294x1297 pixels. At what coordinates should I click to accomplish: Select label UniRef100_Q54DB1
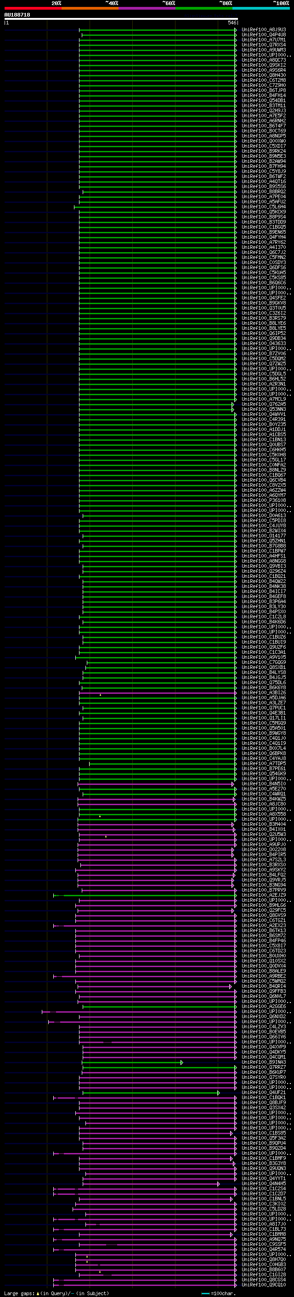(264, 100)
